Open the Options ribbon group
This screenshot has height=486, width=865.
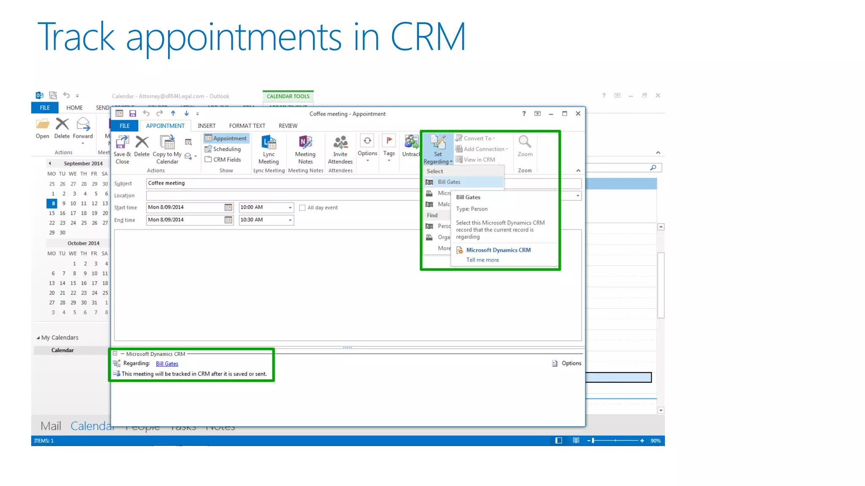[367, 148]
